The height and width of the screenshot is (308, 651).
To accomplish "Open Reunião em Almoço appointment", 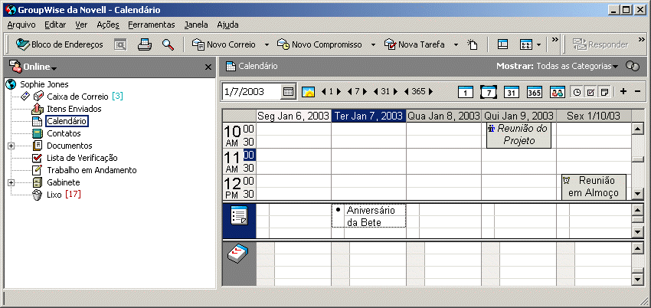I will click(x=594, y=187).
